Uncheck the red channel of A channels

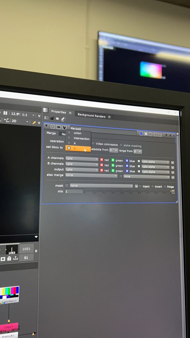[x=102, y=160]
